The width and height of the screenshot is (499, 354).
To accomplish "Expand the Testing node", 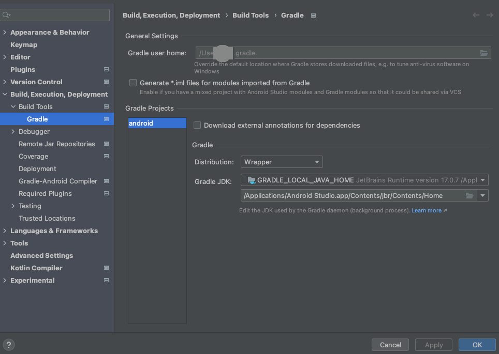I will coord(13,206).
